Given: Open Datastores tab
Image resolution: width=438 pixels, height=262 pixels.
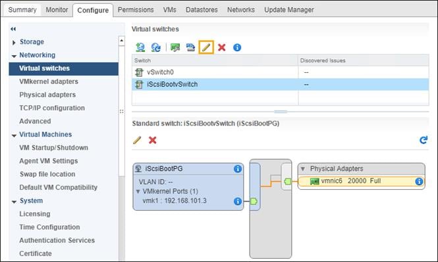Looking at the screenshot, I should click(202, 10).
